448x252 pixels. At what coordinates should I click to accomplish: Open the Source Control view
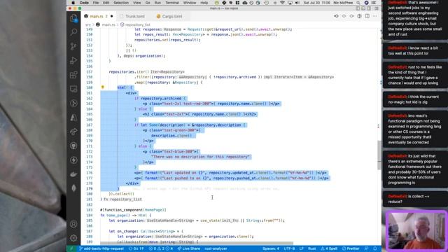point(73,46)
